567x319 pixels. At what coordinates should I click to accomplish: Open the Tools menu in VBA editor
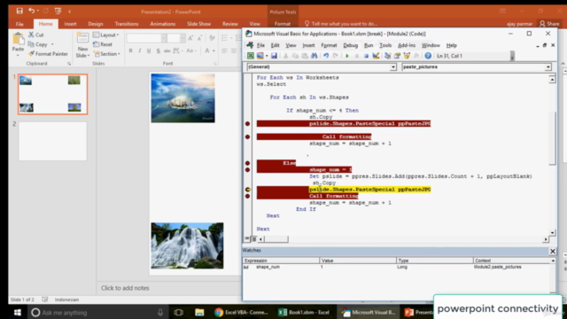385,45
